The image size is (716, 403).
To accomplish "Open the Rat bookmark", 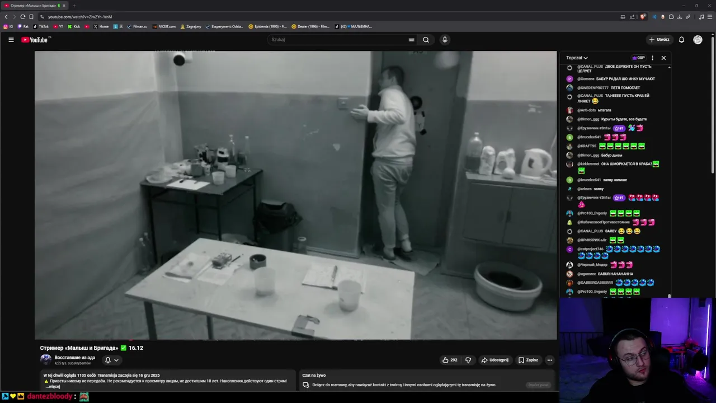I will pos(23,26).
